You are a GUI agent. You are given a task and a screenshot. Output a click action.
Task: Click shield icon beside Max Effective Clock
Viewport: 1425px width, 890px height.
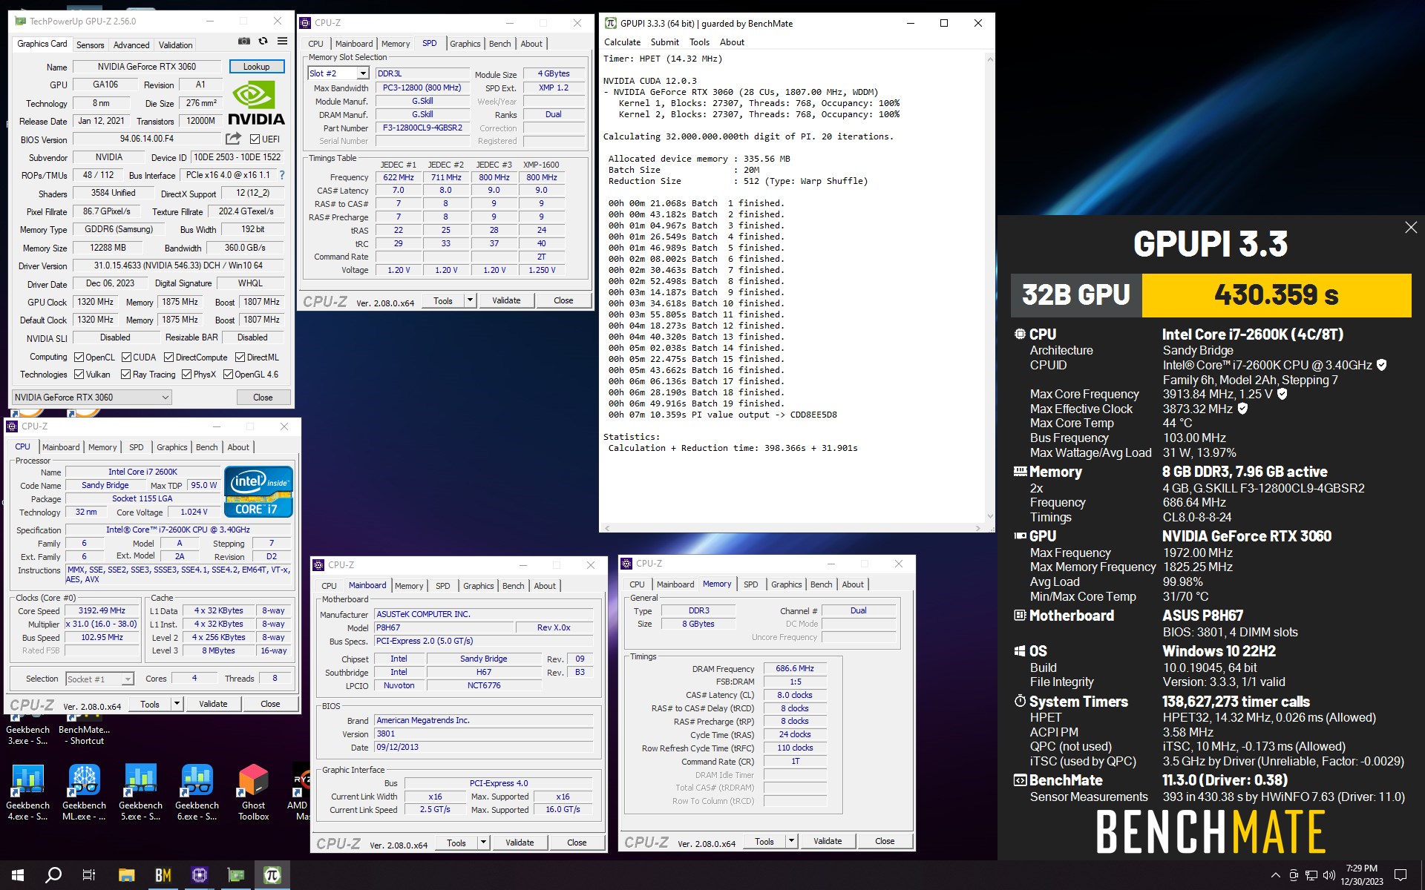1242,409
